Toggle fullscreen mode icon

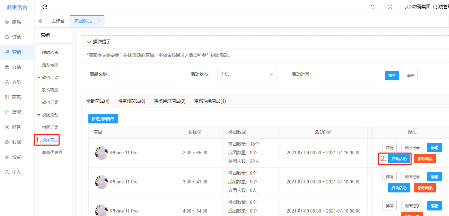(x=390, y=7)
